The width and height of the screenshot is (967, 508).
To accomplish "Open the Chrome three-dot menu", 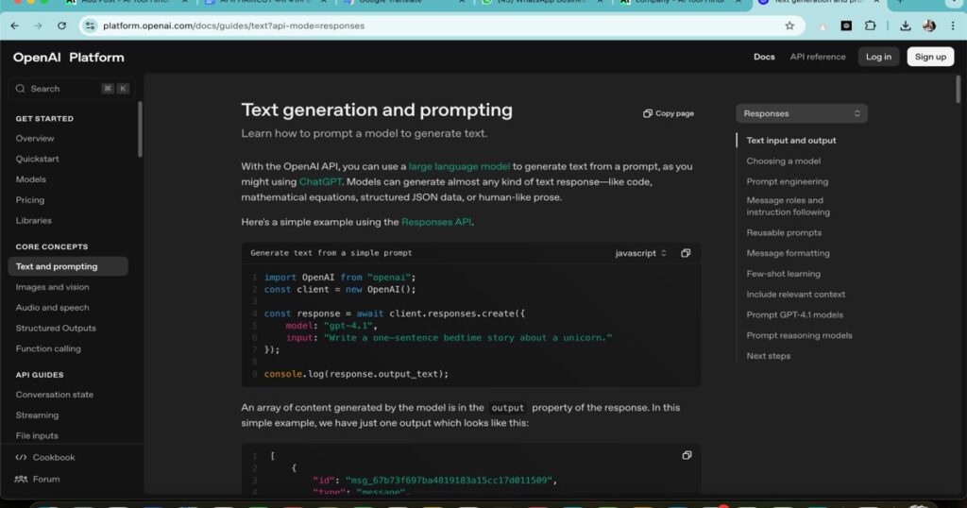I will (953, 25).
